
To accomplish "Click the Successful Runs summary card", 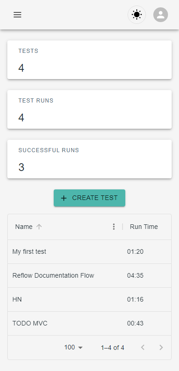I will (89, 159).
